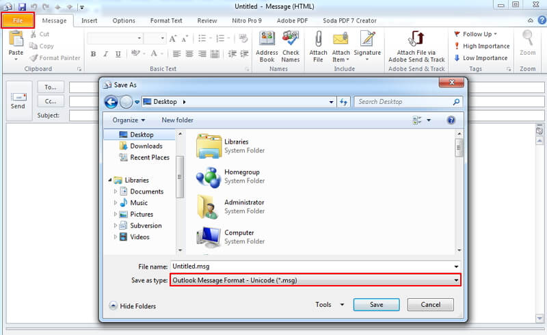
Task: Toggle High Importance tag
Action: click(481, 46)
